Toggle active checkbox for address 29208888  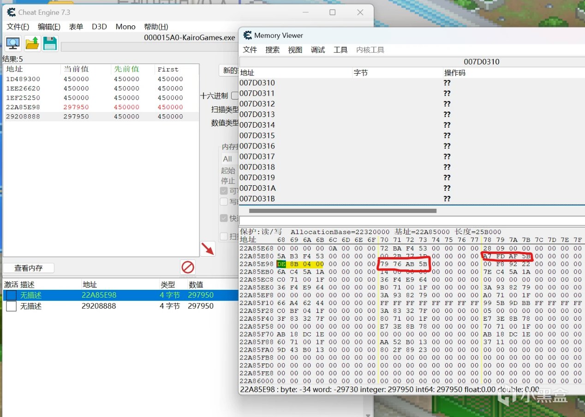tap(11, 306)
